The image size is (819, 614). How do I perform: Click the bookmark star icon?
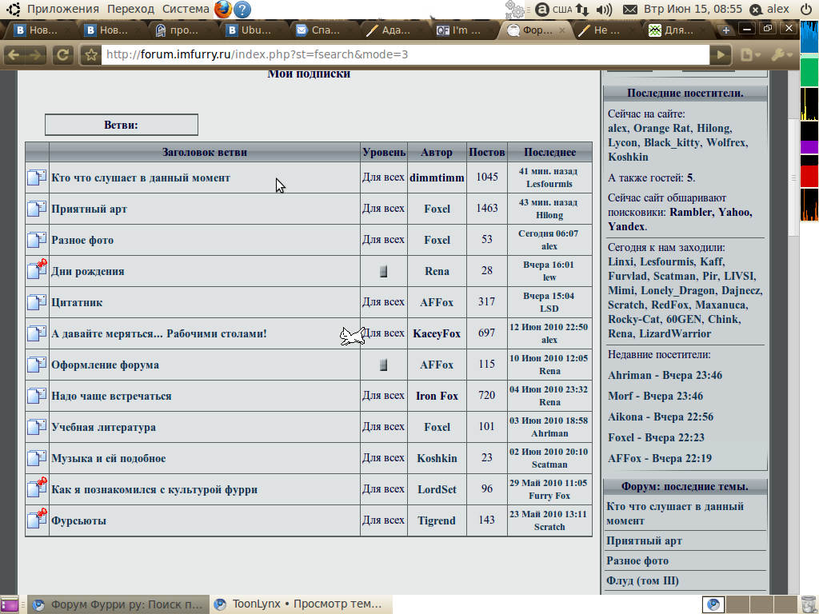pos(91,55)
